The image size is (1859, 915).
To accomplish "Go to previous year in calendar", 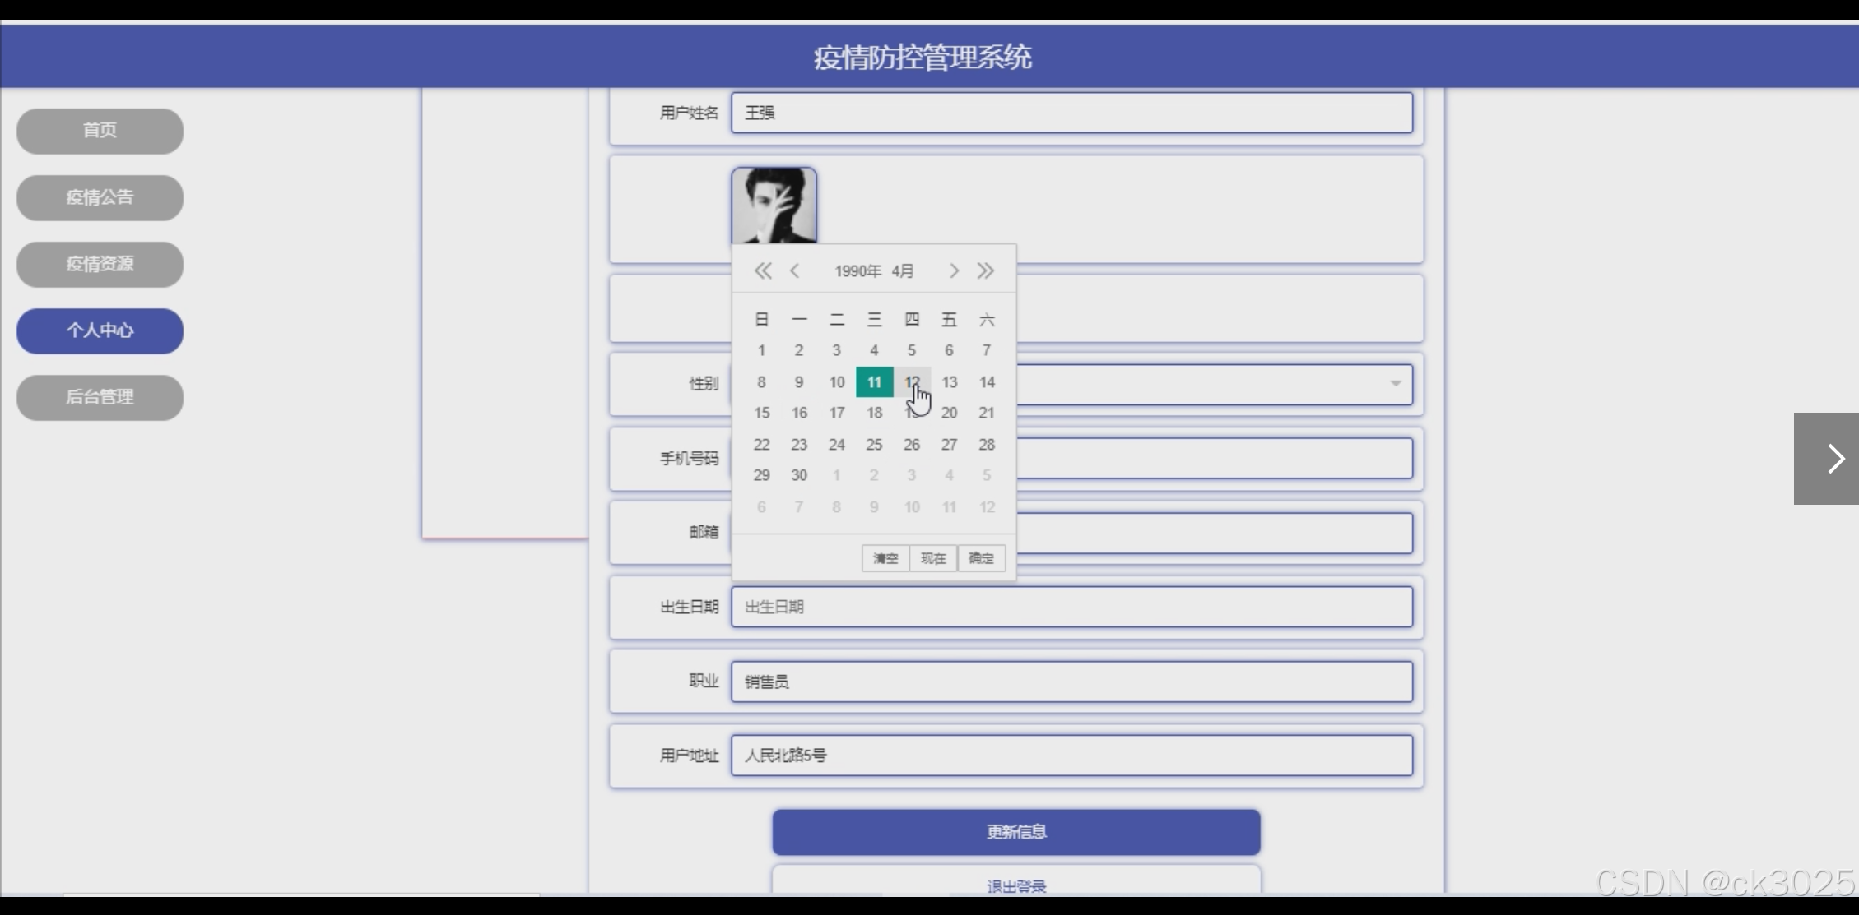I will pyautogui.click(x=762, y=271).
